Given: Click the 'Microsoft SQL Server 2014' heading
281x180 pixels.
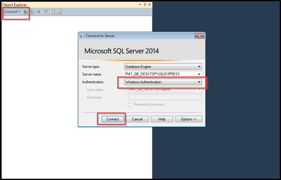Looking at the screenshot, I should (x=121, y=51).
